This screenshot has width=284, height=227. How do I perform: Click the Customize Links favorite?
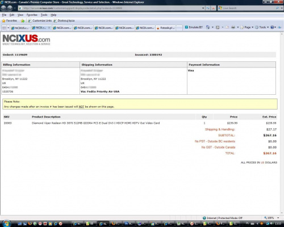(x=40, y=20)
